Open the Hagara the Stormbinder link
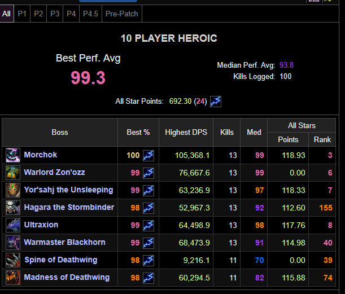 coord(69,207)
